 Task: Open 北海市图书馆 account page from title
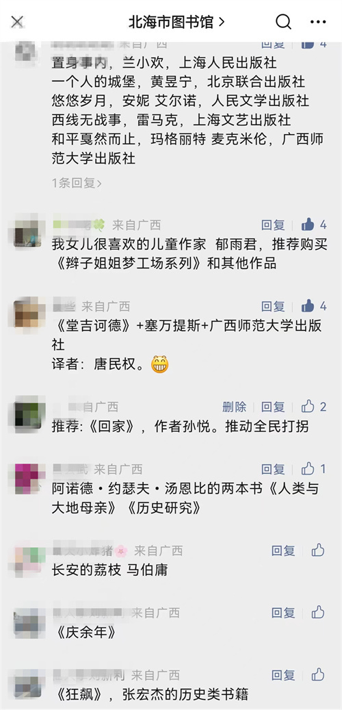tap(176, 22)
